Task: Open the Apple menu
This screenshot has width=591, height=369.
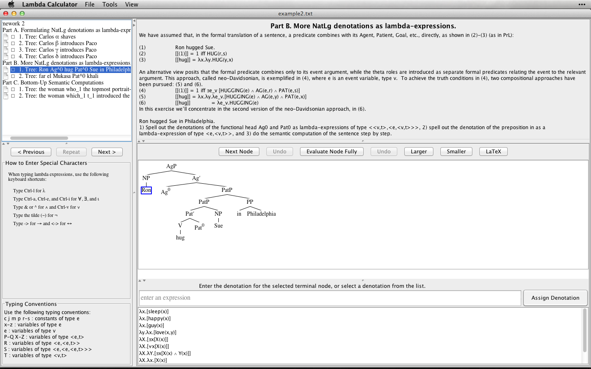Action: tap(11, 4)
